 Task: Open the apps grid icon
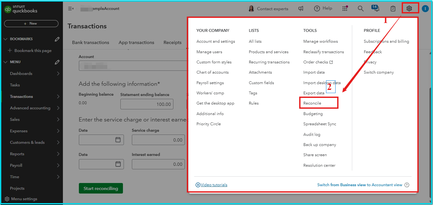coord(345,9)
